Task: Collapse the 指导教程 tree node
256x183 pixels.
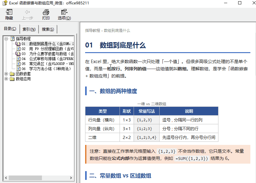Action: [6, 39]
